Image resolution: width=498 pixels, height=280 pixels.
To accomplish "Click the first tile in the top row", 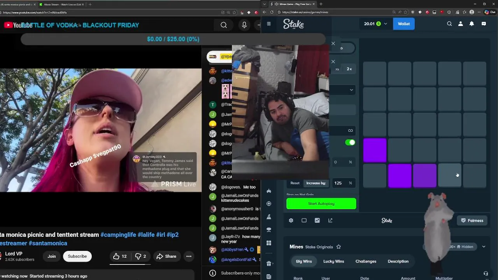I will (375, 74).
